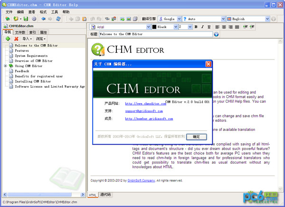The width and height of the screenshot is (285, 207).
Task: Switch to the 源代码 source view tab
Action: click(105, 195)
